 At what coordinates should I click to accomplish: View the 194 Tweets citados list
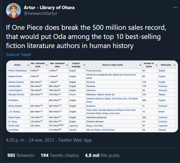[60, 155]
